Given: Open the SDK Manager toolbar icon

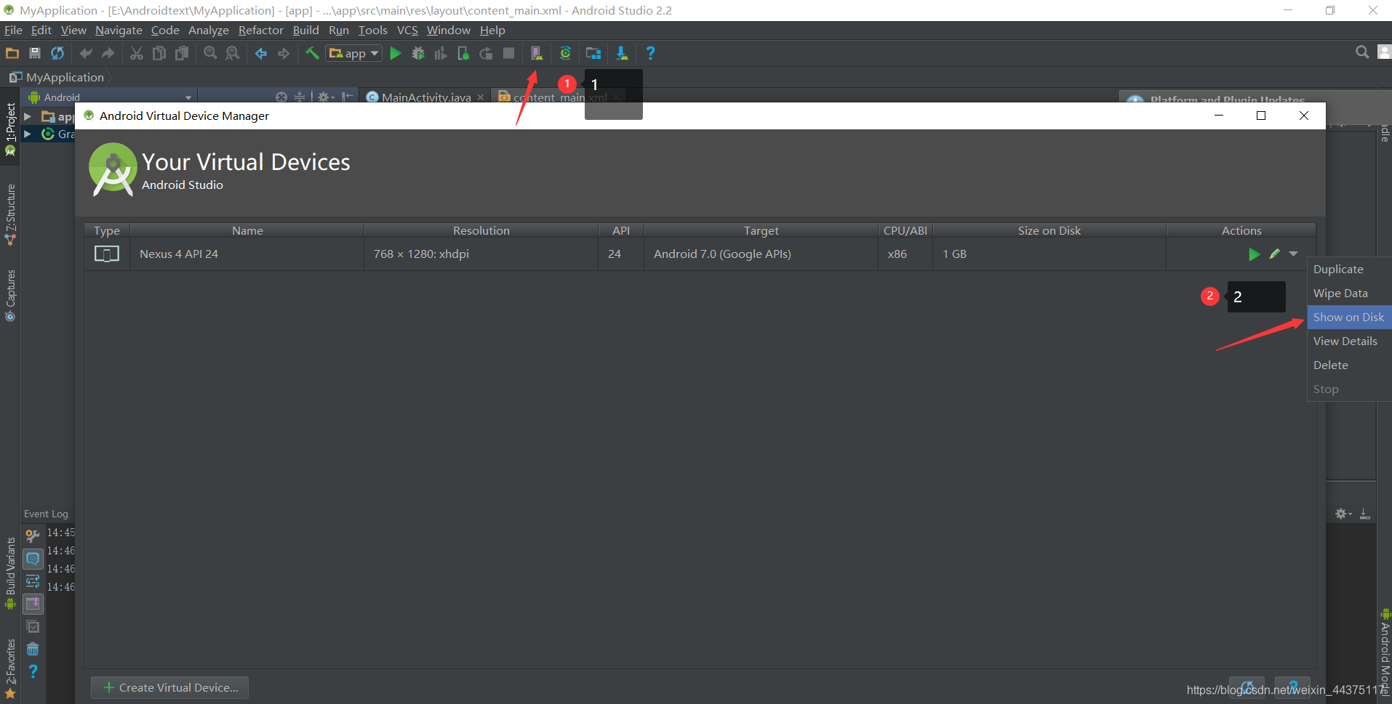Looking at the screenshot, I should click(x=622, y=53).
